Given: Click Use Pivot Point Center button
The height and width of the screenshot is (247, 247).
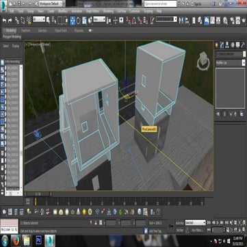Looking at the screenshot, I should point(109,21).
